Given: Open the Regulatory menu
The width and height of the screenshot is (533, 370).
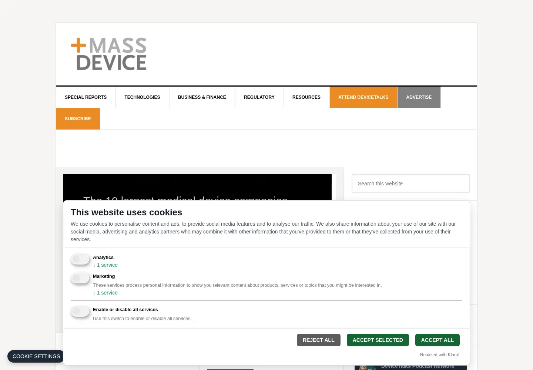Looking at the screenshot, I should coord(259,97).
